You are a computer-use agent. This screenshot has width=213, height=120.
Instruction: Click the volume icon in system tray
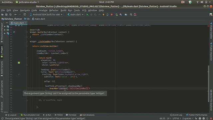click(202, 2)
